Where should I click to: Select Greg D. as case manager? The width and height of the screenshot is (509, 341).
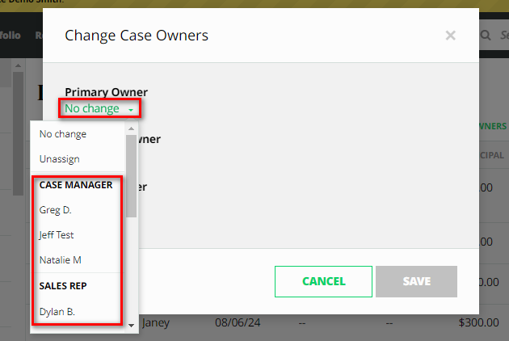point(57,209)
